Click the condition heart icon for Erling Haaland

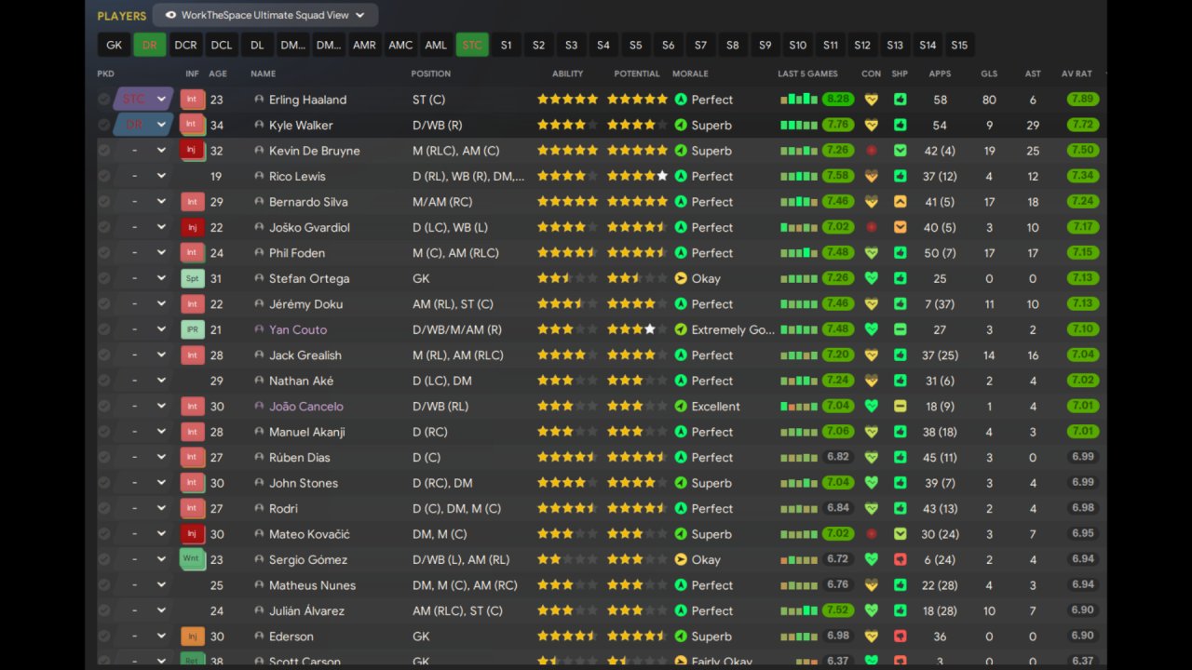[x=872, y=100]
